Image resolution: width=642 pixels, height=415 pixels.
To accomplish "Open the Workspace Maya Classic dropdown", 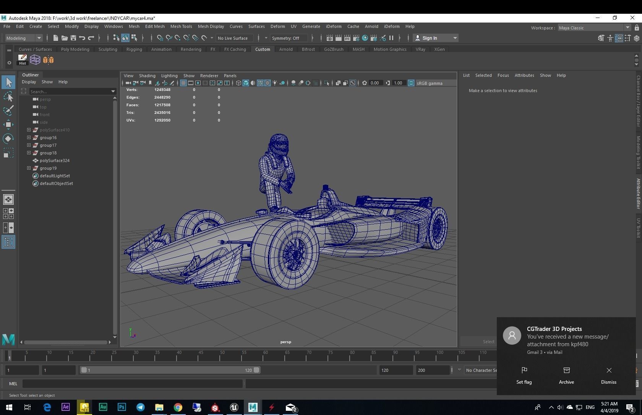I will (x=594, y=28).
